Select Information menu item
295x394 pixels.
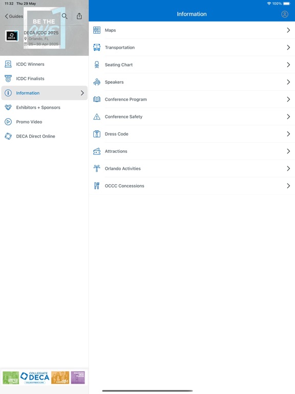[45, 93]
